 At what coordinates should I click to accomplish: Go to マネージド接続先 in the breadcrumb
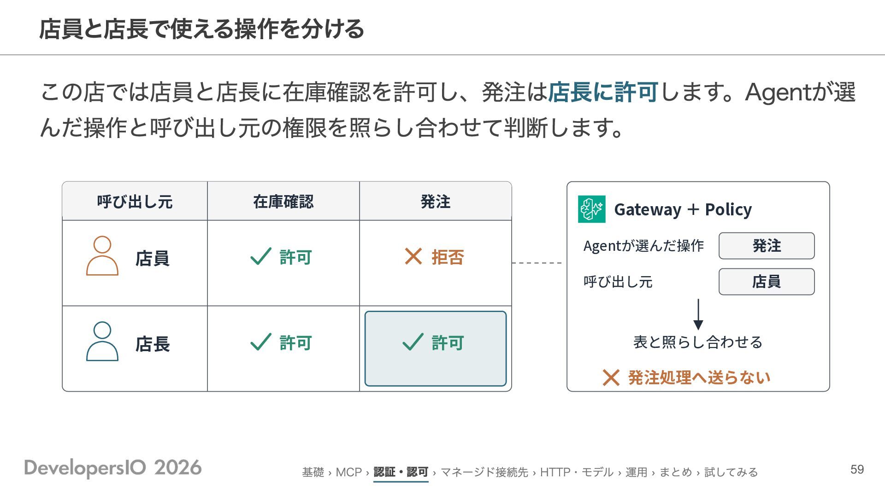click(484, 472)
